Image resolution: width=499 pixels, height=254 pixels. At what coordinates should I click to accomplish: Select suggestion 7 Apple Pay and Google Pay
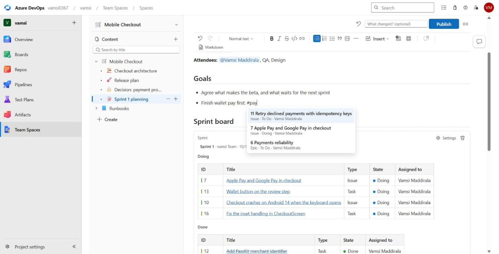[x=301, y=130]
